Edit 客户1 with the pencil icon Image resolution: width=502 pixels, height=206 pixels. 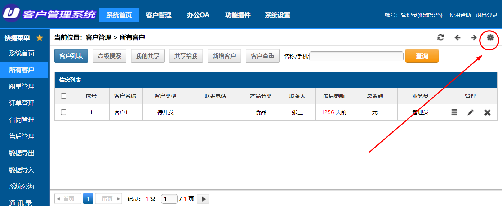pyautogui.click(x=470, y=112)
